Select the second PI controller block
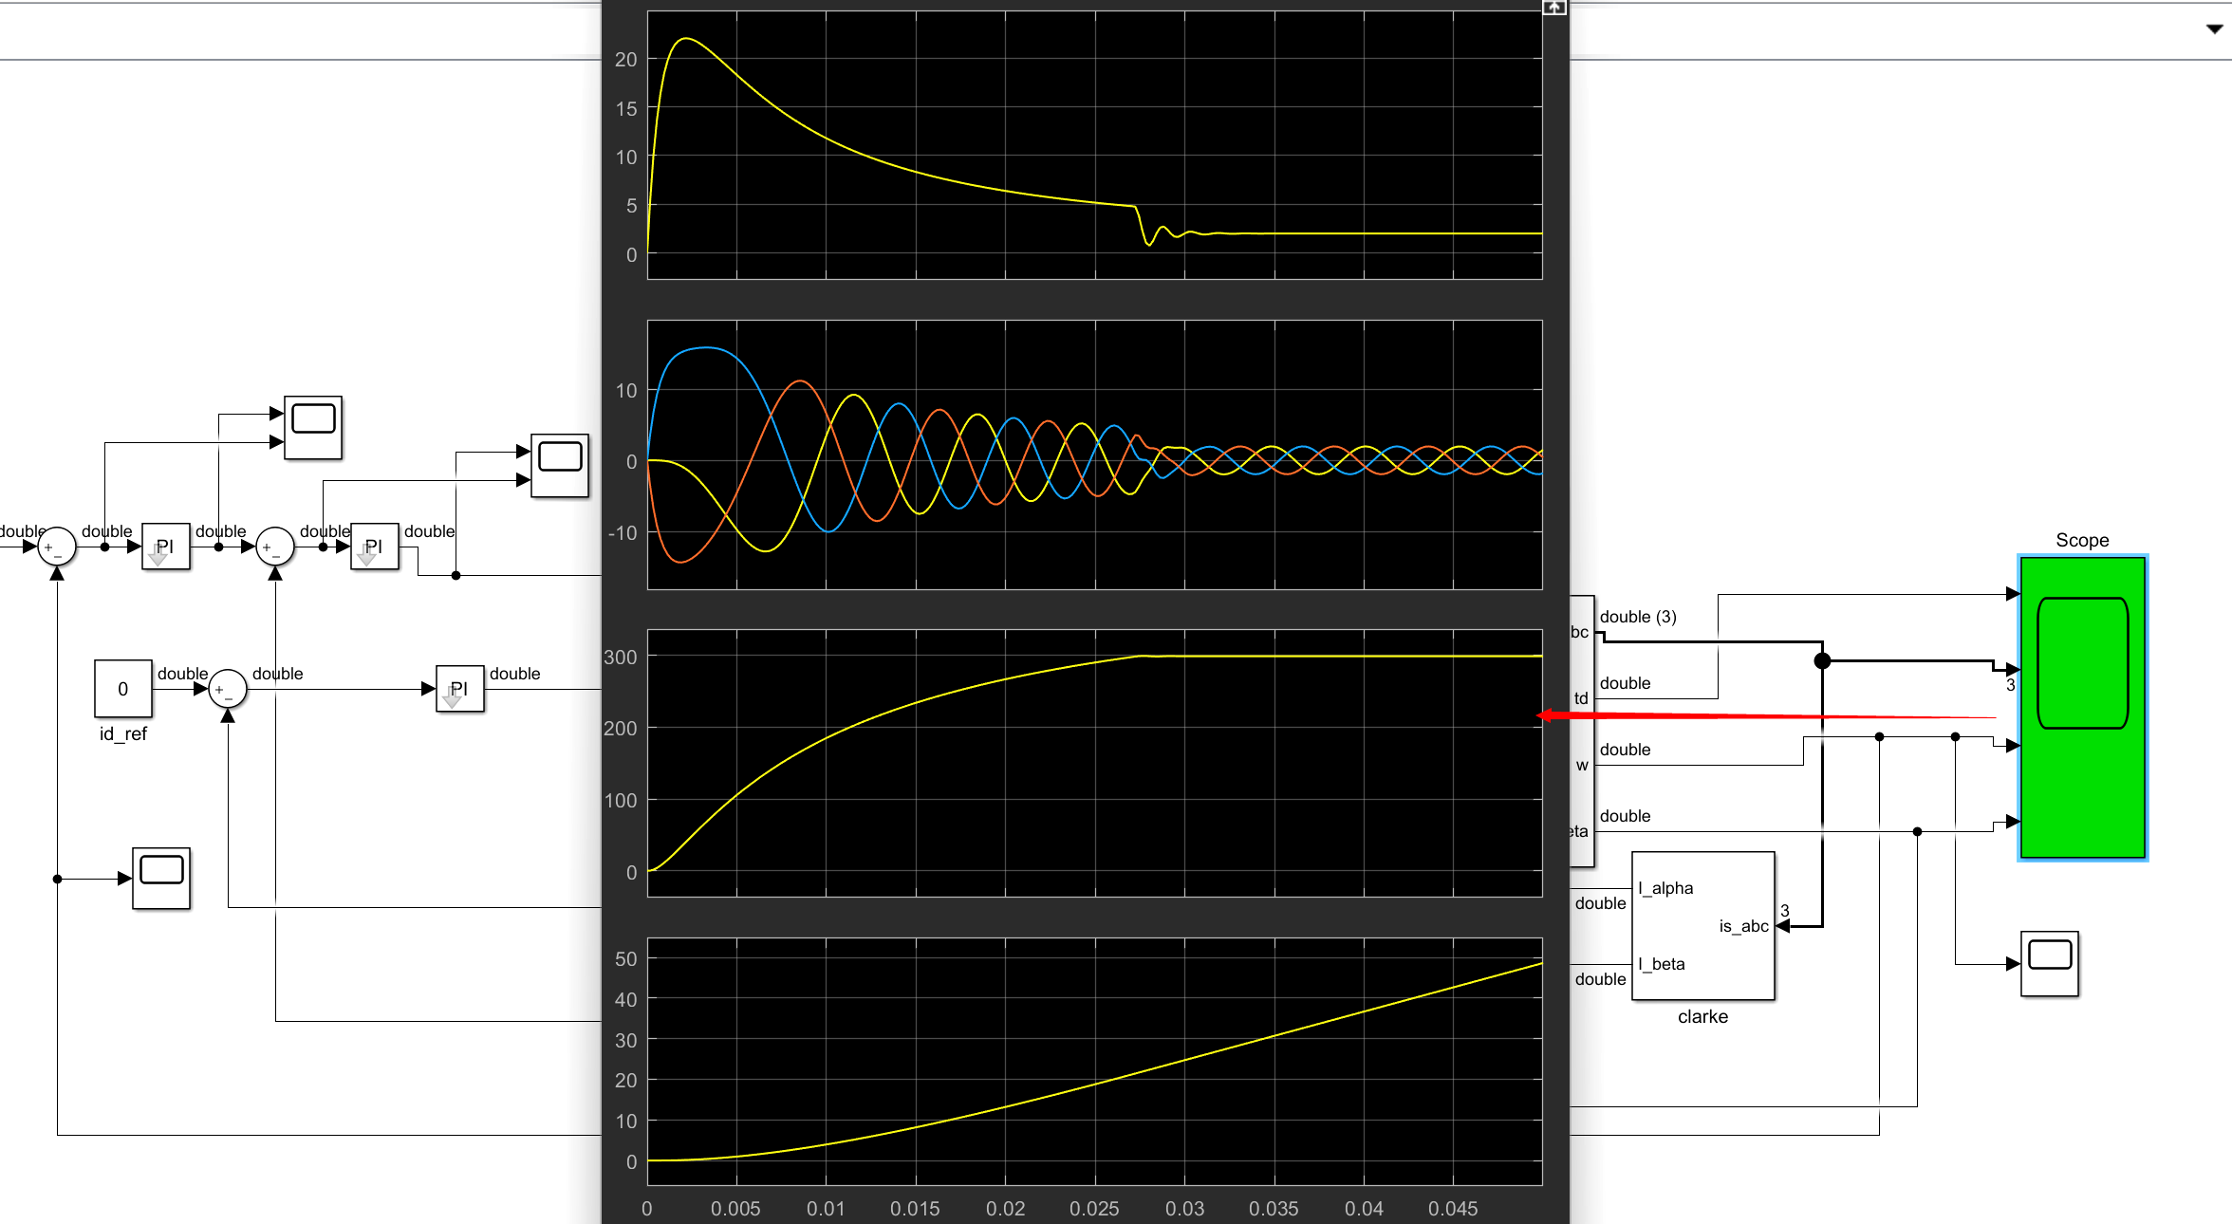The width and height of the screenshot is (2232, 1224). coord(374,547)
